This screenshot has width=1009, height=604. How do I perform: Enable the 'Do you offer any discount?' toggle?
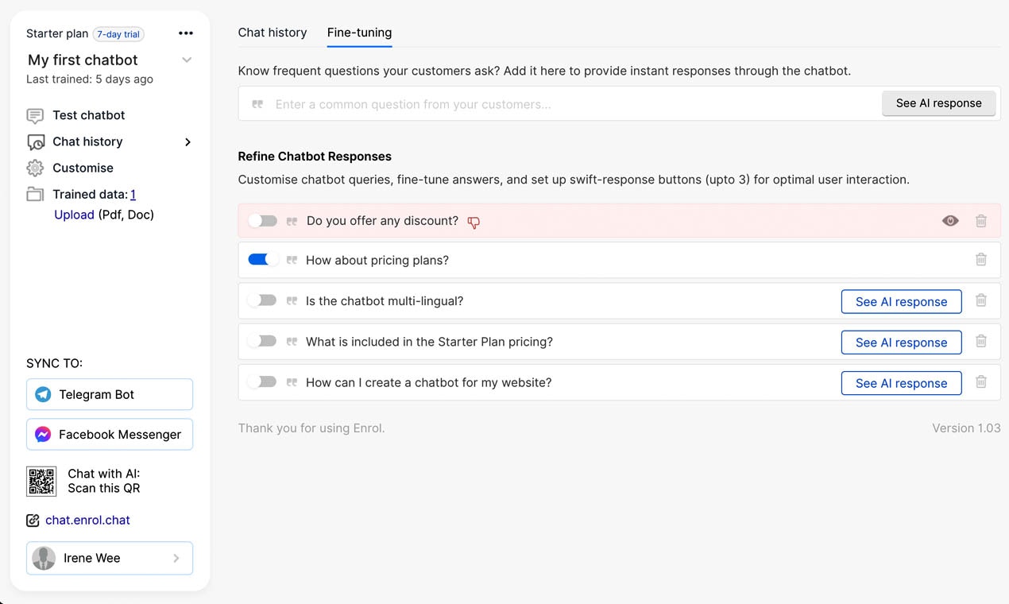point(262,221)
